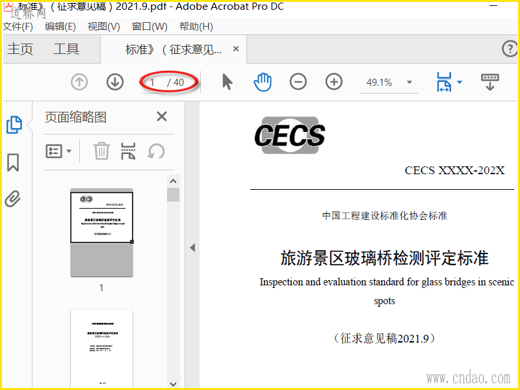Screen dimensions: 520x390
Task: Go to next page with down arrow
Action: coord(115,82)
